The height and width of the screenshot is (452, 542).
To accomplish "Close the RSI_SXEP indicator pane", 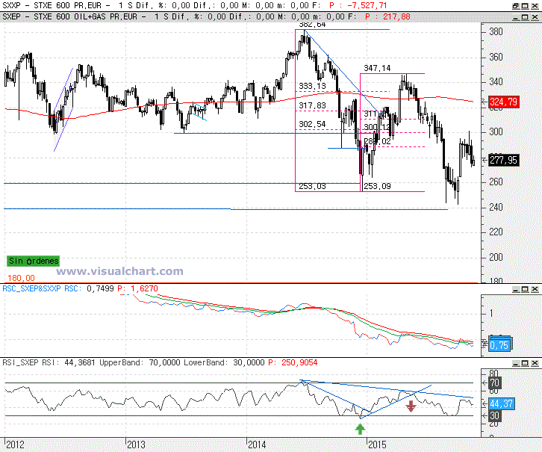I will [535, 363].
